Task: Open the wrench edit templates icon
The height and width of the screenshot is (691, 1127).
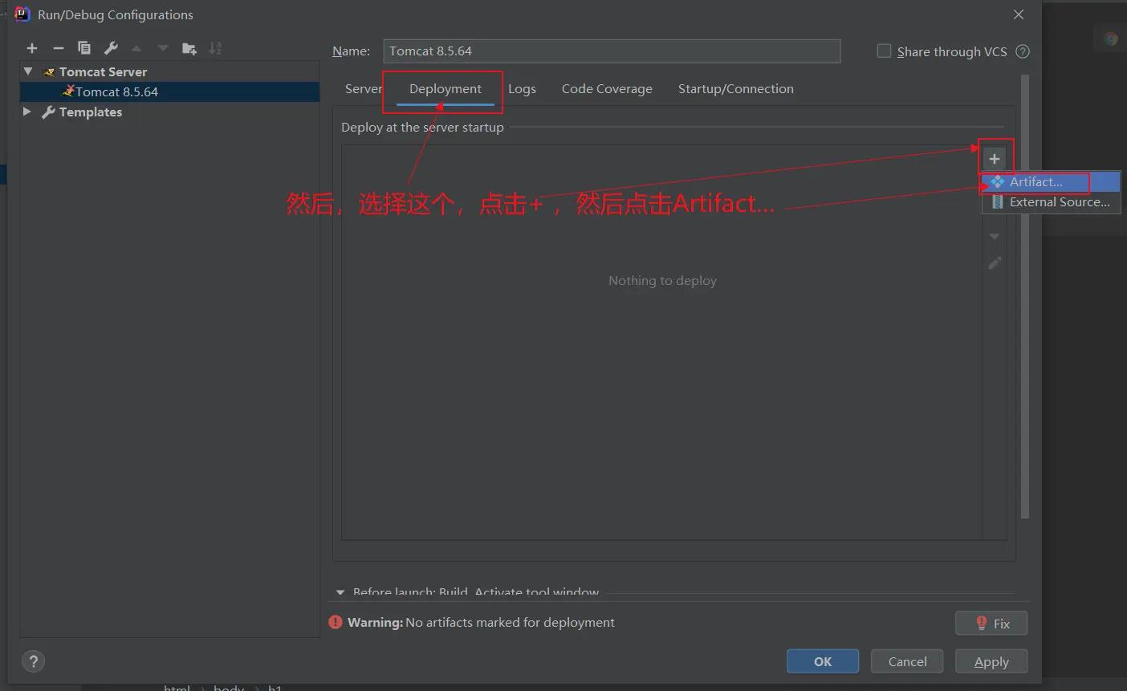Action: [111, 48]
